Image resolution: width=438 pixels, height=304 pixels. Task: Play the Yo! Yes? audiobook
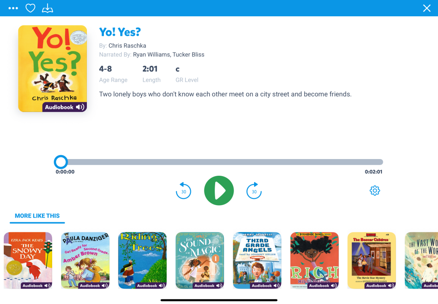pos(219,191)
